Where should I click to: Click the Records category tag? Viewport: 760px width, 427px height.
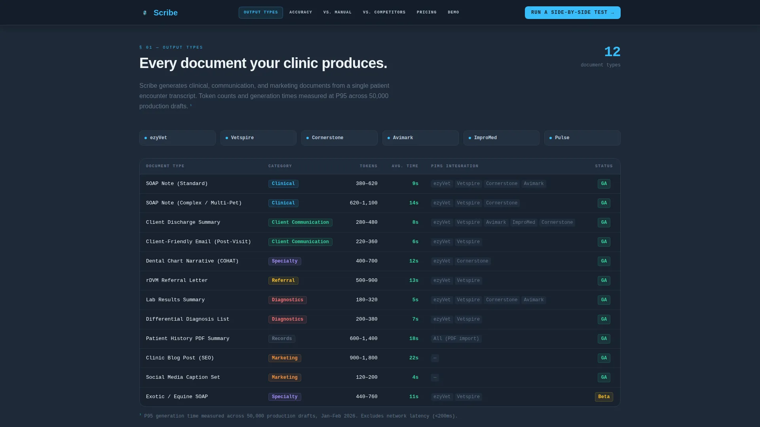click(x=282, y=339)
